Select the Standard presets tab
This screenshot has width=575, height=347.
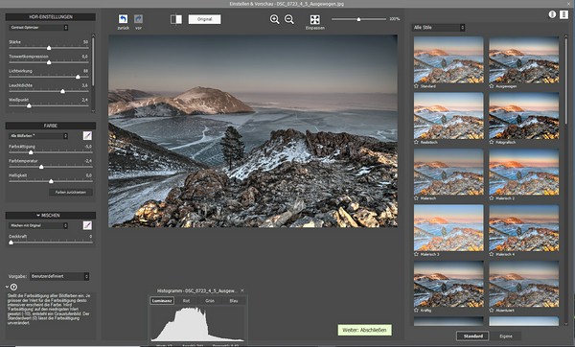click(x=473, y=336)
